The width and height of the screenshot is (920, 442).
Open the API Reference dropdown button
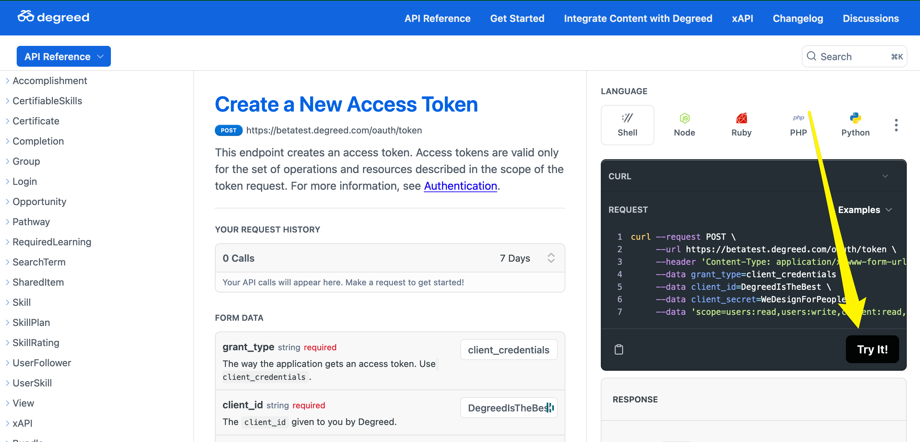coord(64,56)
